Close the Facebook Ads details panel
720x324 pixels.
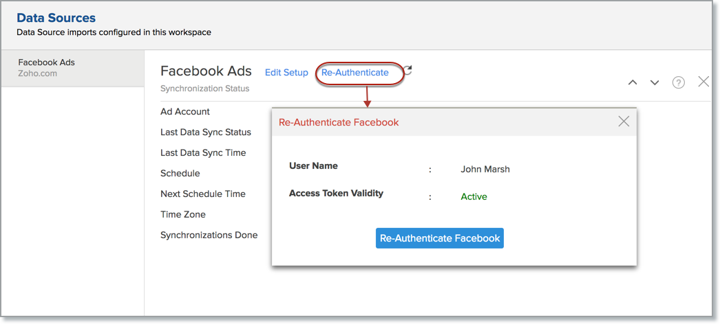703,82
